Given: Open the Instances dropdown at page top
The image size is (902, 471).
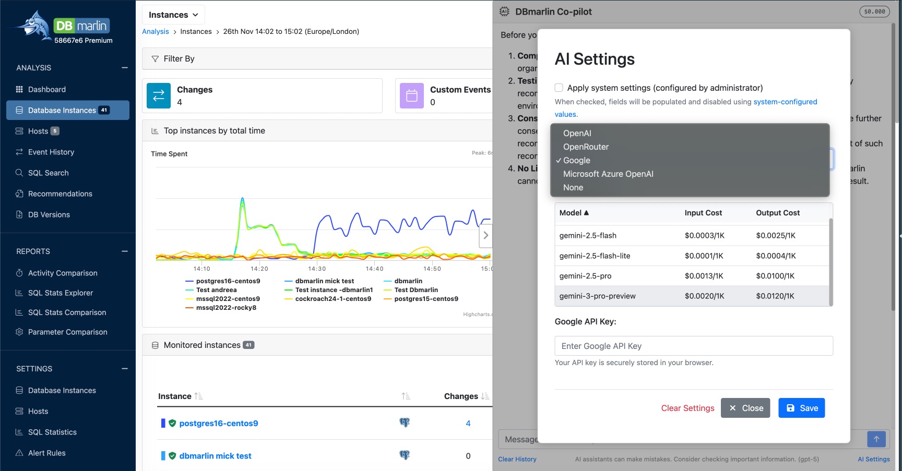Looking at the screenshot, I should pyautogui.click(x=173, y=15).
